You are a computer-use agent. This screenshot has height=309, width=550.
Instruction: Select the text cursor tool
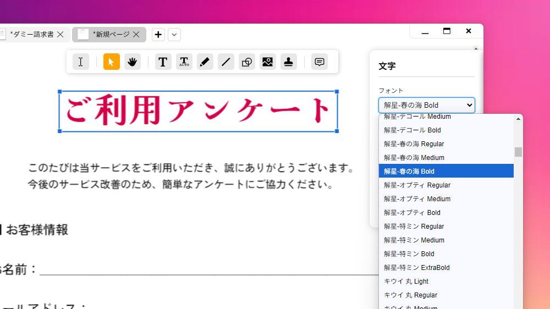point(80,62)
